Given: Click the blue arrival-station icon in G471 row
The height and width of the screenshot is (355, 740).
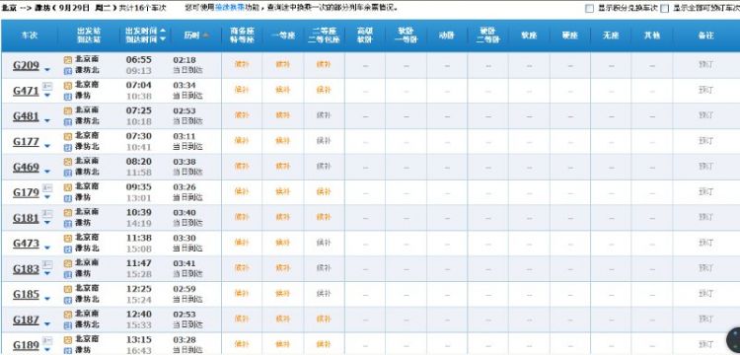Looking at the screenshot, I should click(x=68, y=97).
